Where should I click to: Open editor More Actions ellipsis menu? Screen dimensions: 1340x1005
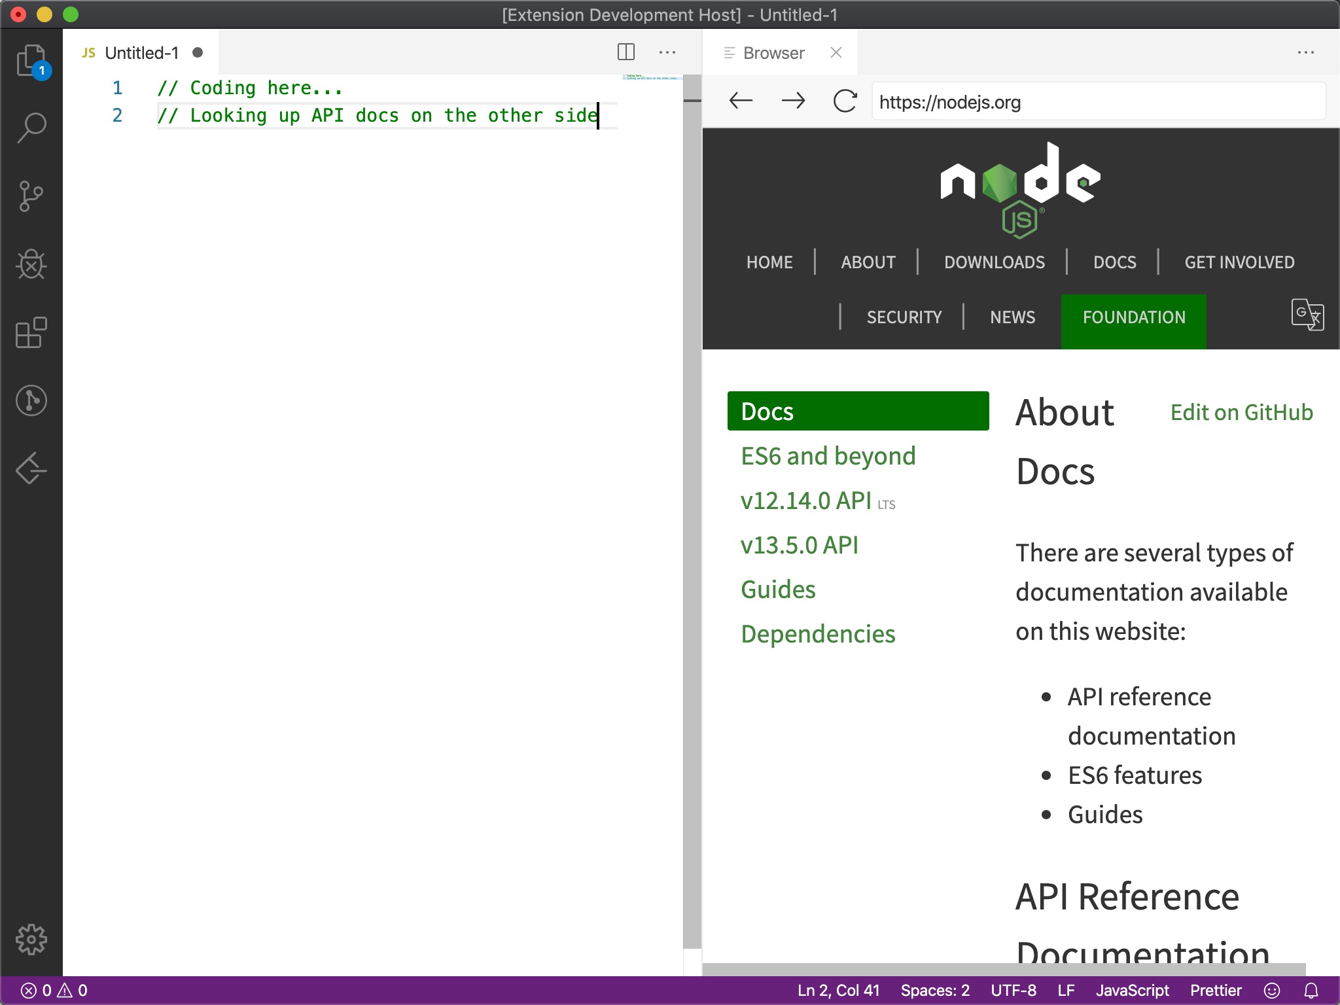667,52
